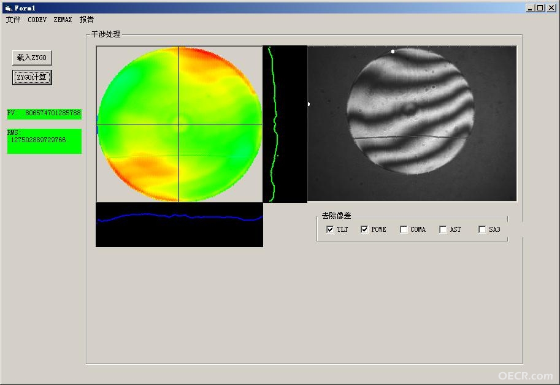Click the blue horizontal profile plot
The image size is (560, 385).
point(179,224)
